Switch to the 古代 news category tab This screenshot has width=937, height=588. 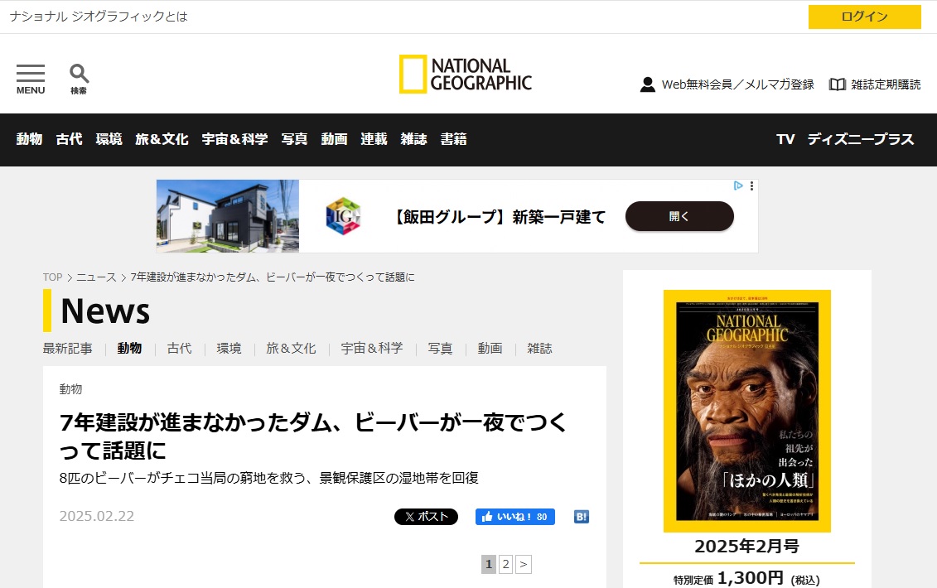click(x=179, y=349)
